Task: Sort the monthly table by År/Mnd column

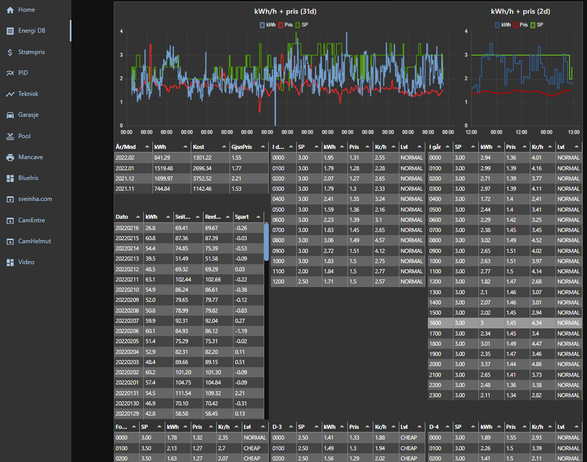Action: (126, 147)
